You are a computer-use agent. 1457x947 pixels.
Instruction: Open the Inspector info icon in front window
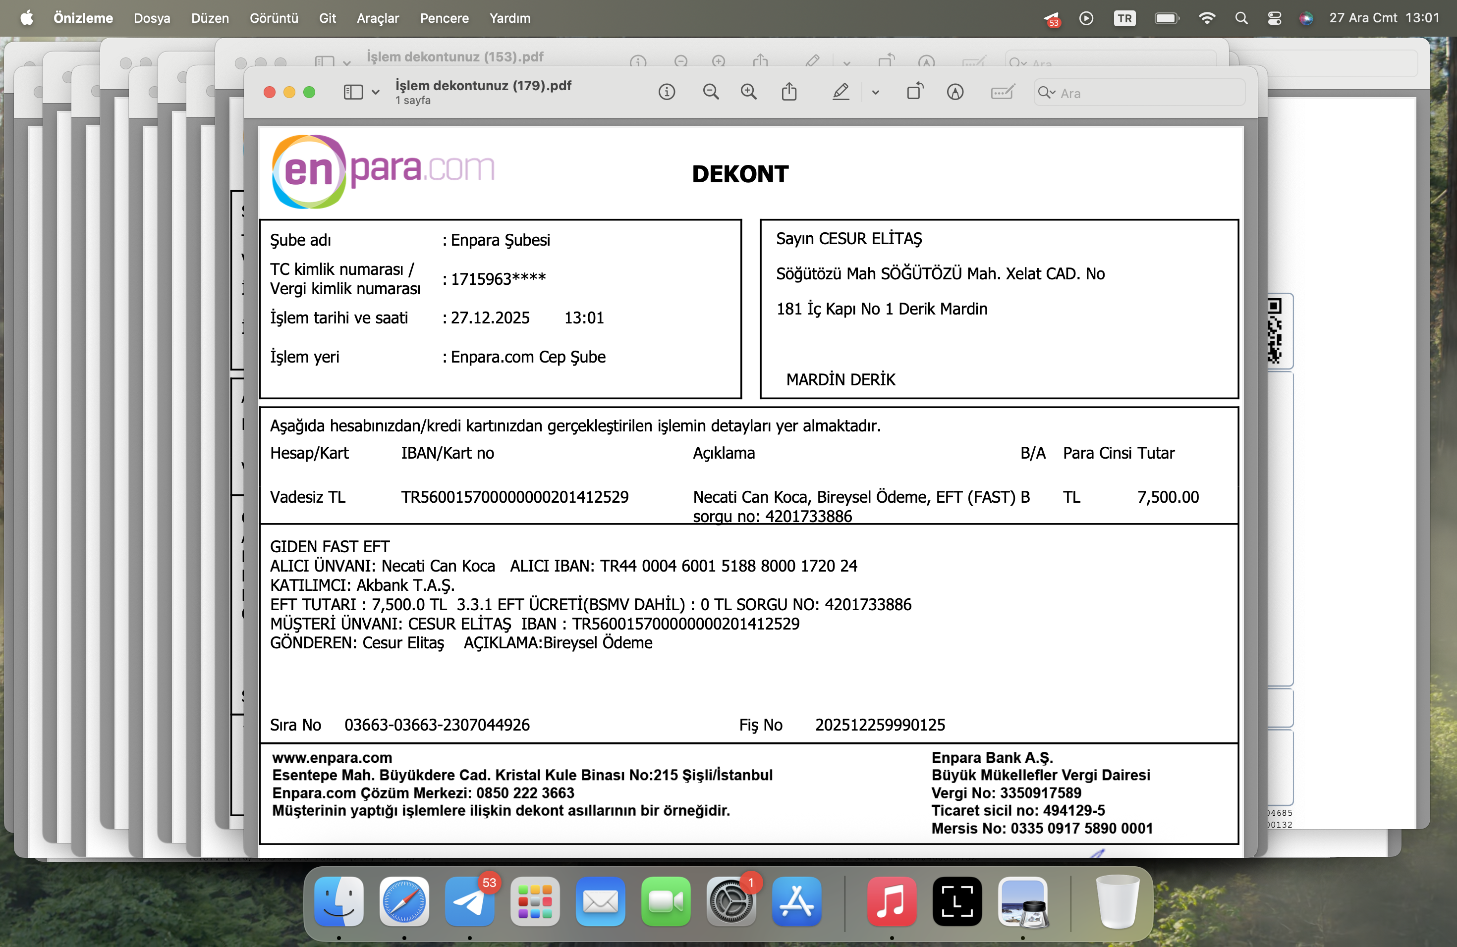(x=667, y=93)
